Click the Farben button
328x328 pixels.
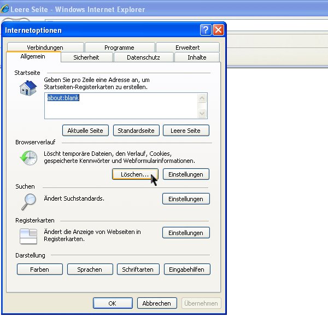click(x=40, y=270)
